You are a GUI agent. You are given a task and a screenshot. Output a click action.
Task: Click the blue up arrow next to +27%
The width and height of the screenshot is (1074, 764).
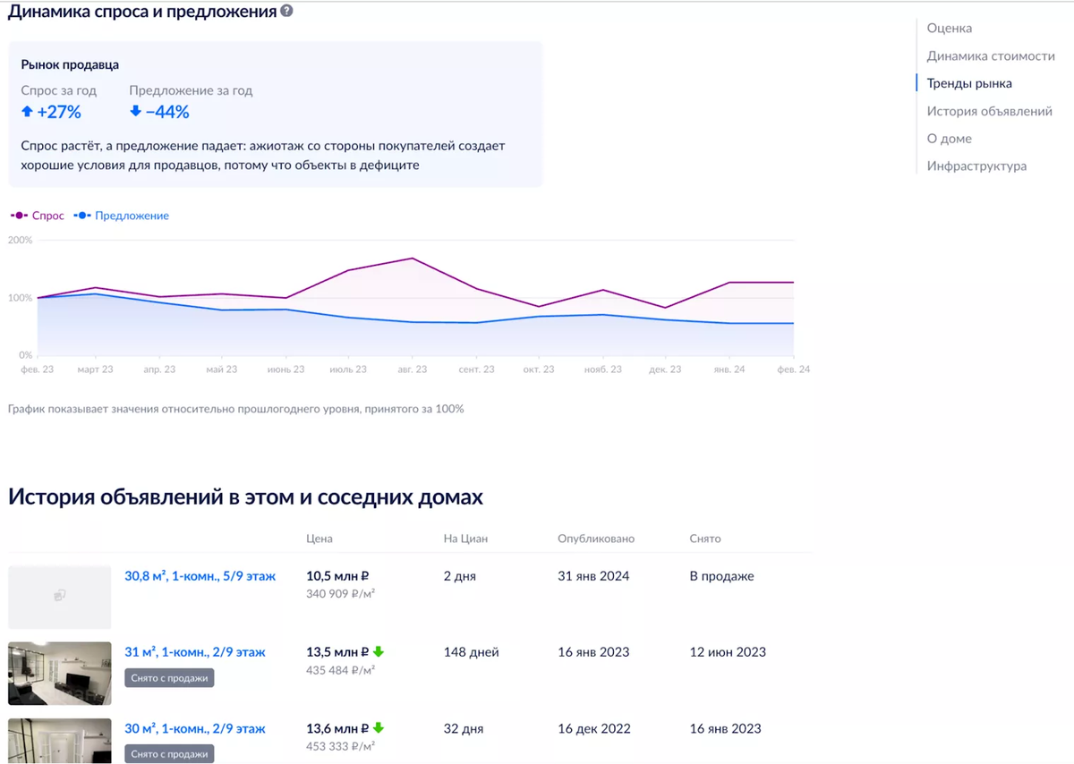[28, 112]
